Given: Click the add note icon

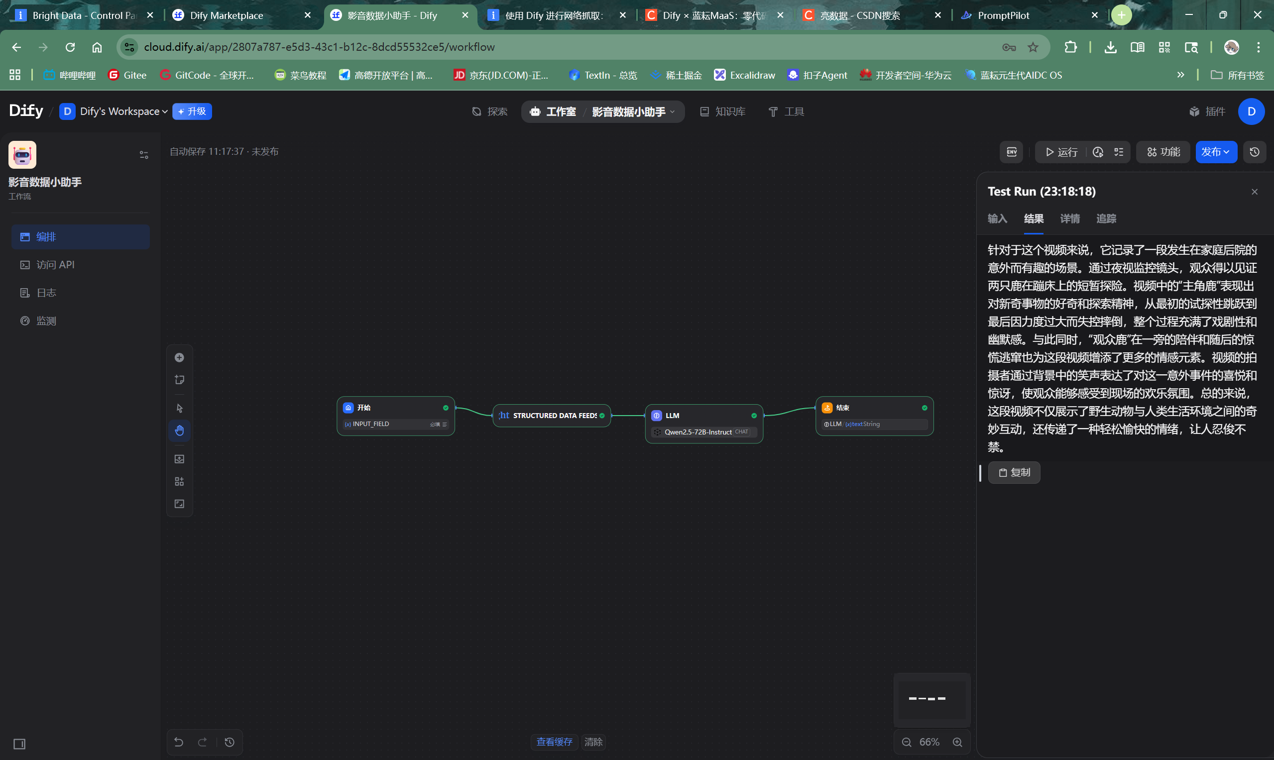Looking at the screenshot, I should 179,379.
